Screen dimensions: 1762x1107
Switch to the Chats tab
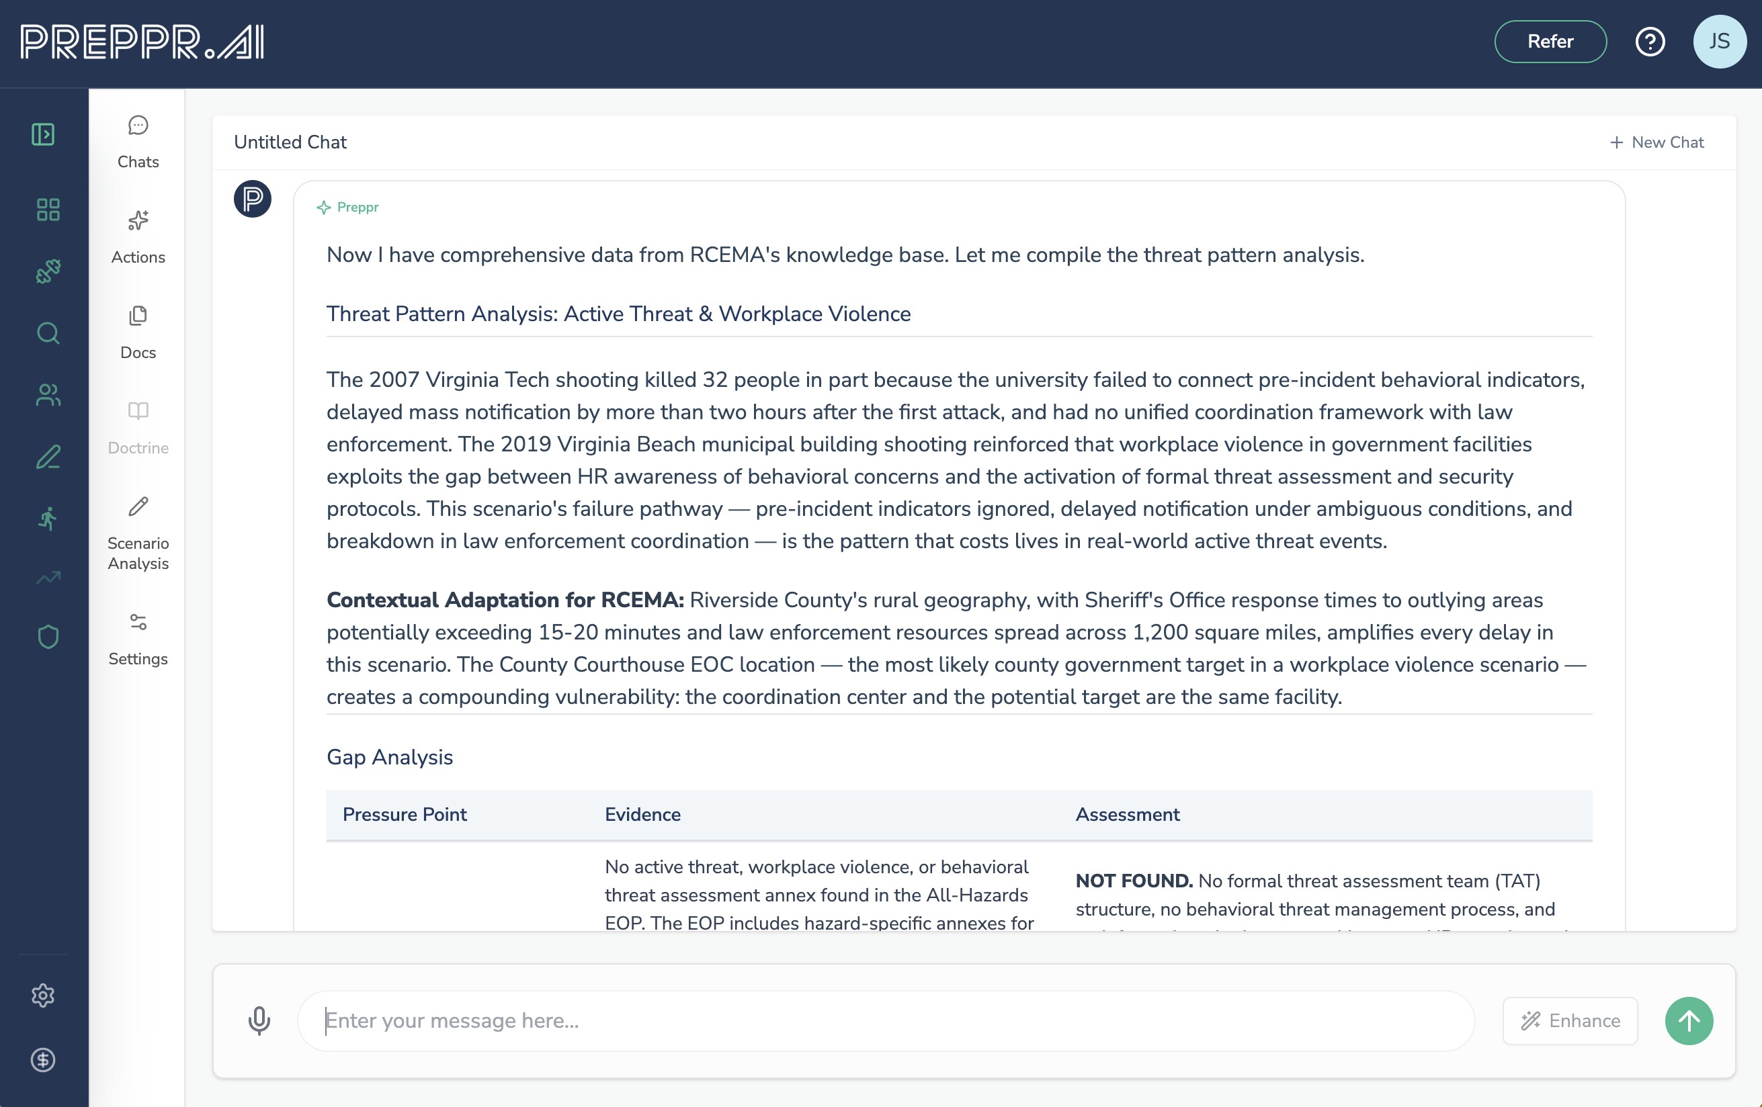click(x=138, y=142)
